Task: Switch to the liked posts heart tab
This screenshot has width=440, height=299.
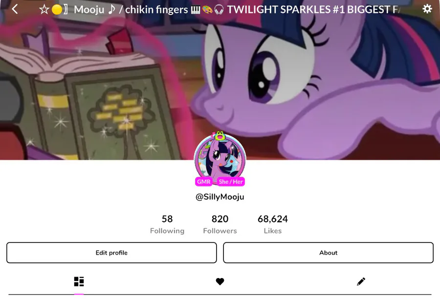Action: 220,281
